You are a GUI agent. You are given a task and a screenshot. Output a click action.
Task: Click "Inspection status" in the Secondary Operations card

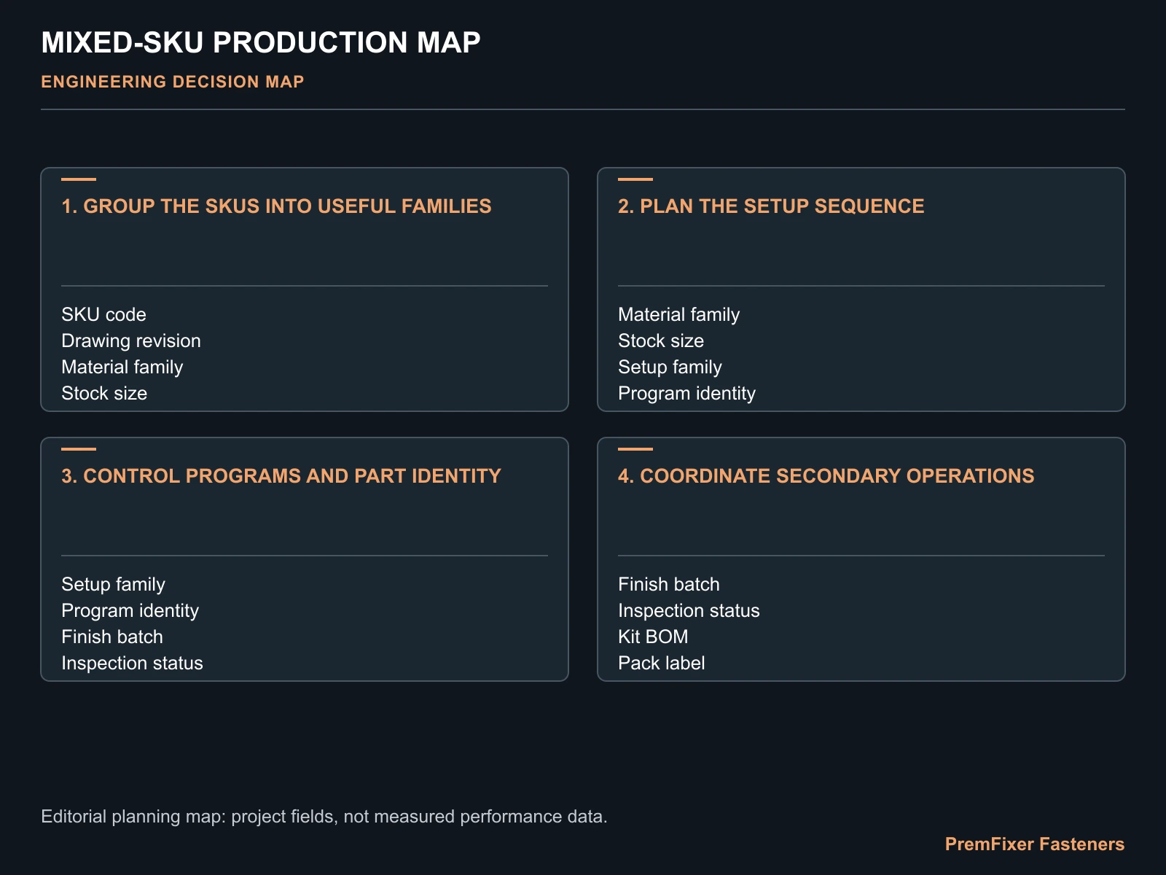tap(689, 610)
